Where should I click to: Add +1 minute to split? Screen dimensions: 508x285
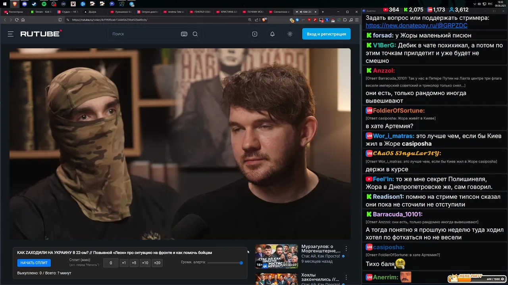click(x=124, y=263)
